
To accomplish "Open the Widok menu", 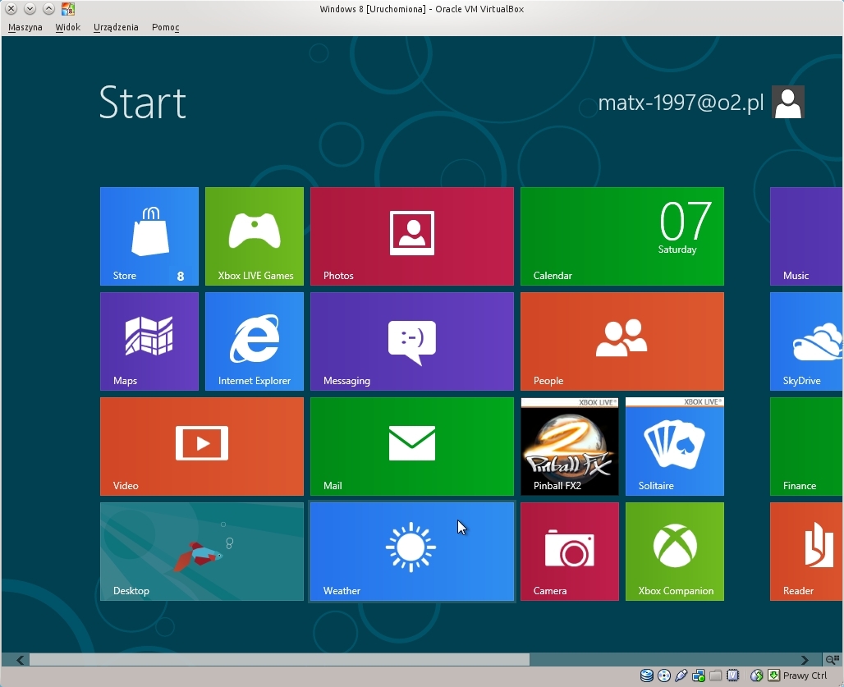I will tap(68, 27).
